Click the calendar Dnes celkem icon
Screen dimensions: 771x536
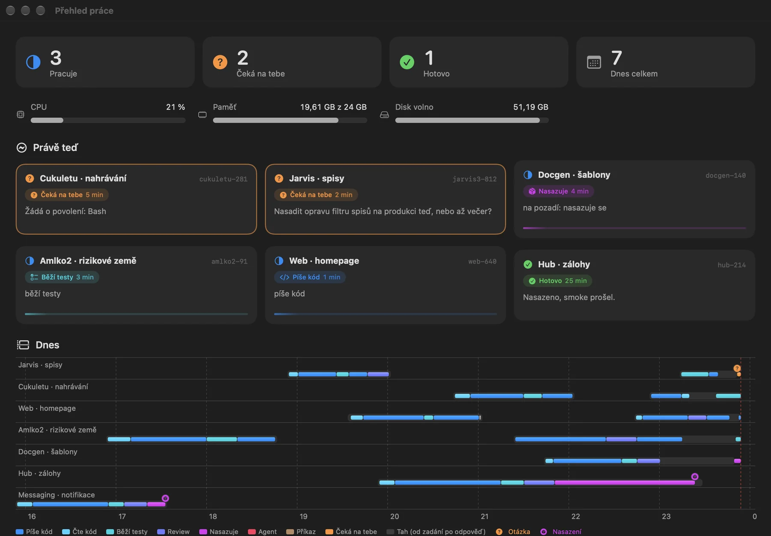click(x=594, y=62)
